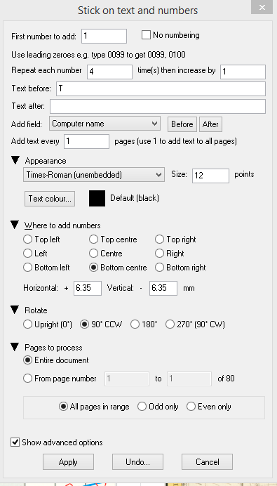Image resolution: width=277 pixels, height=486 pixels.
Task: Open the Add field Computer name dropdown
Action: tap(104, 124)
